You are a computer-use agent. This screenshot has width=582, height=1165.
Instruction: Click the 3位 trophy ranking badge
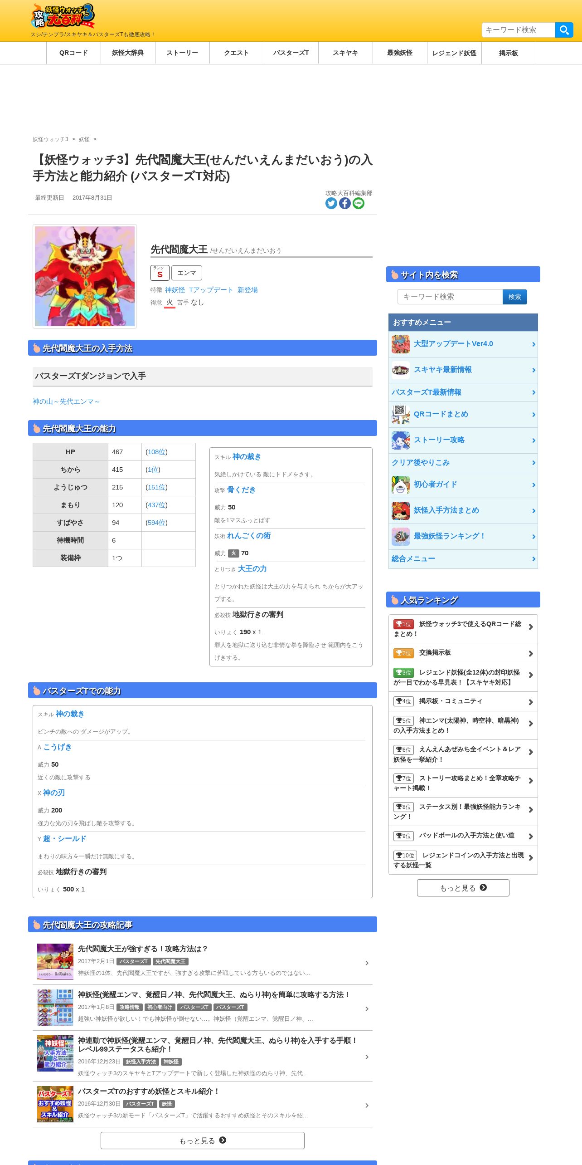(x=403, y=673)
